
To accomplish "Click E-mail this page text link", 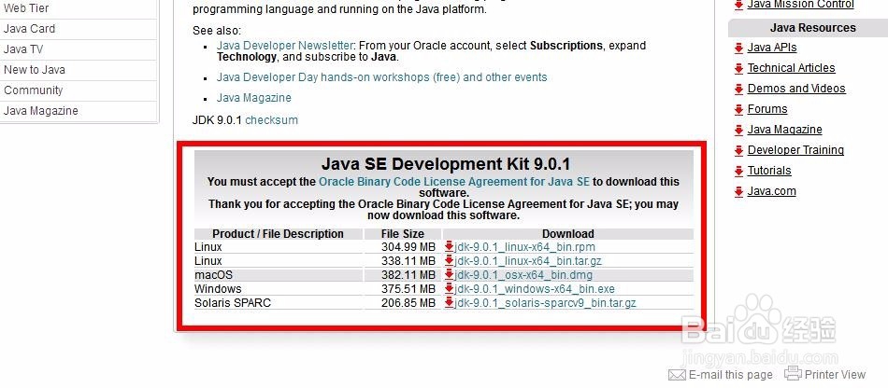I will tap(731, 375).
